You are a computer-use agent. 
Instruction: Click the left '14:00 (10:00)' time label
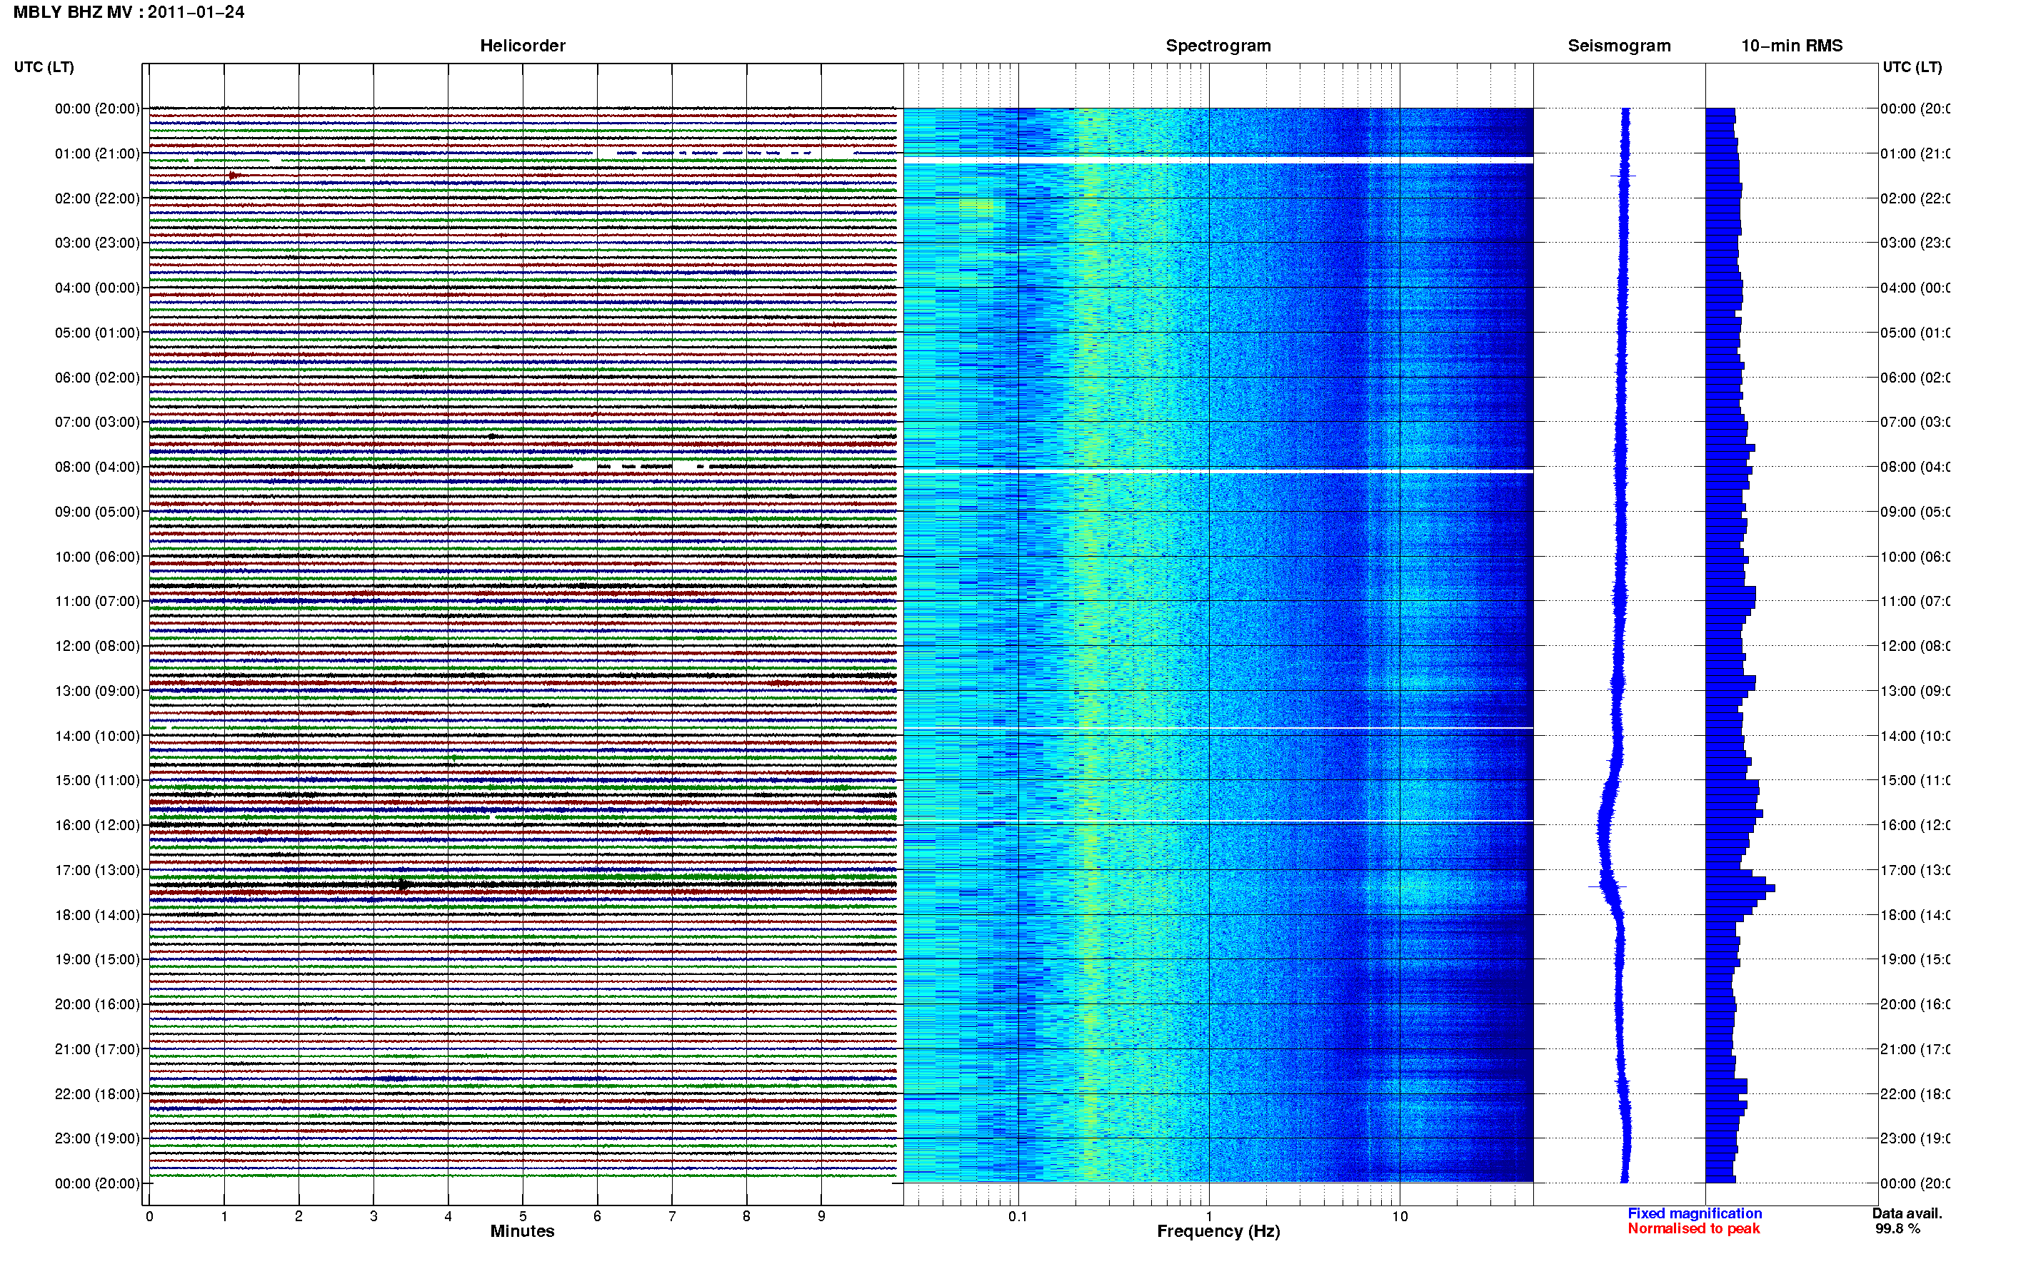pos(97,736)
